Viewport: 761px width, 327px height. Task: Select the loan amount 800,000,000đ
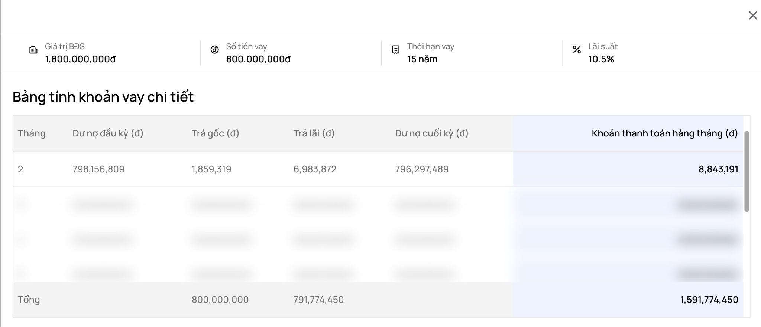[258, 59]
